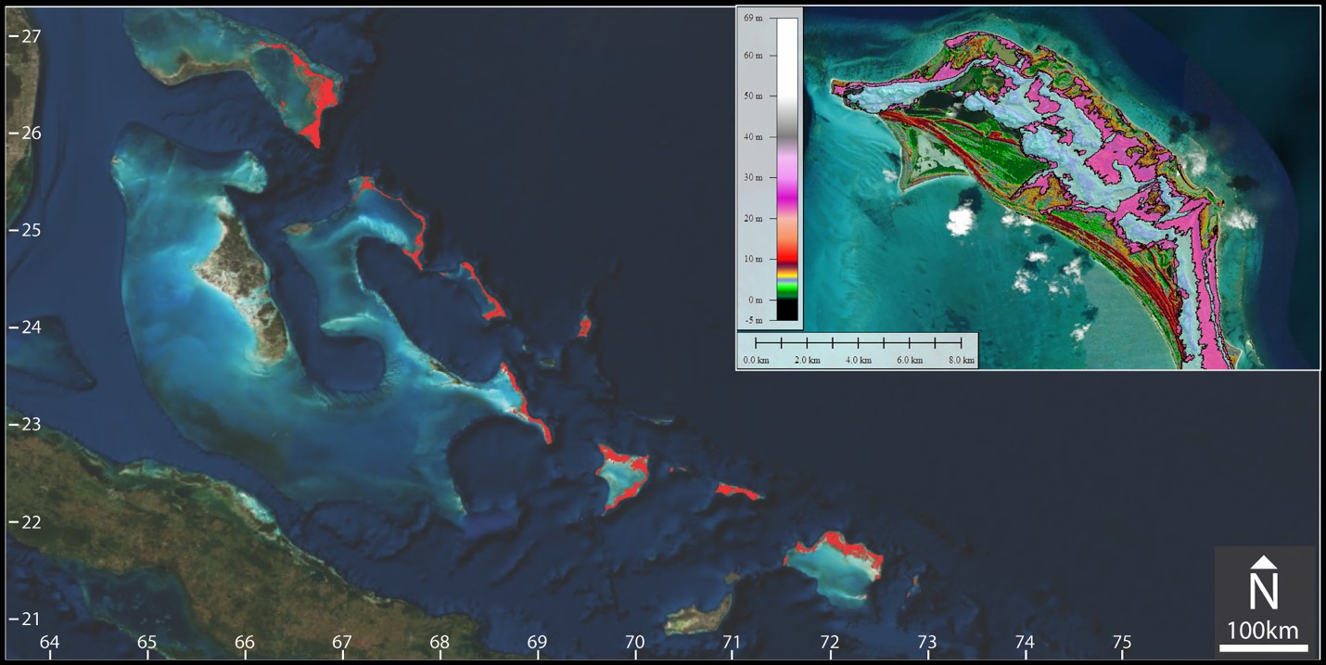
Task: Click the white 100km scale bar line
Action: click(1264, 647)
